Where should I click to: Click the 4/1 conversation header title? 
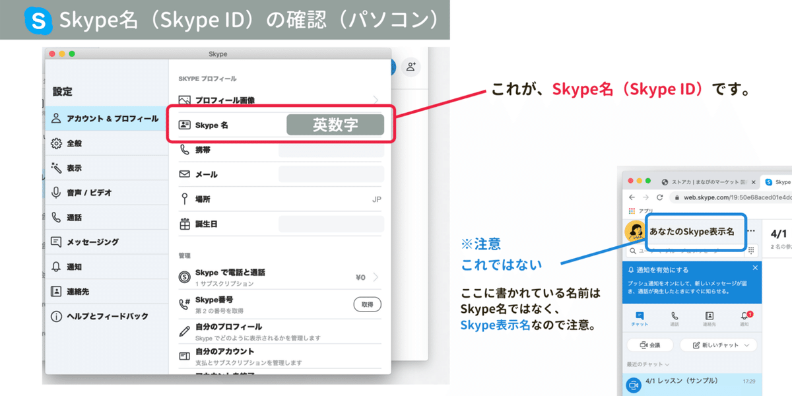[x=779, y=234]
